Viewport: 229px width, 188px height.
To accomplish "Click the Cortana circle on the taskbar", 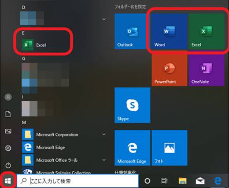I will 147,181.
